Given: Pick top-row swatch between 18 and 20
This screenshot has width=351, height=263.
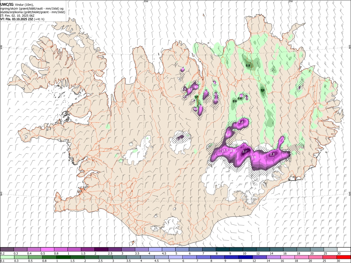Looking at the screenshot, I should [x=303, y=250].
